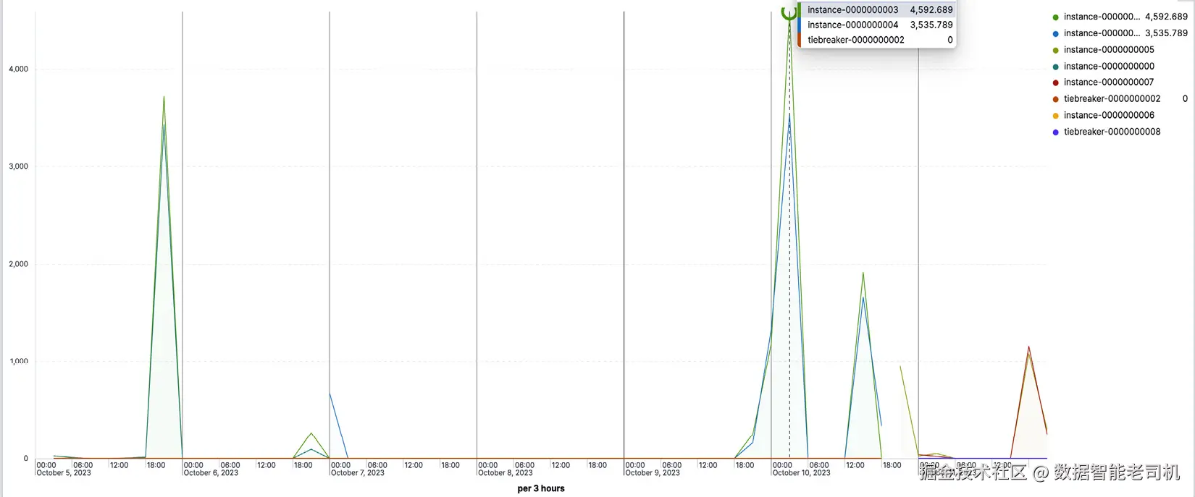Toggle instance-0000000000 series in the legend
The width and height of the screenshot is (1195, 497).
[x=1109, y=66]
